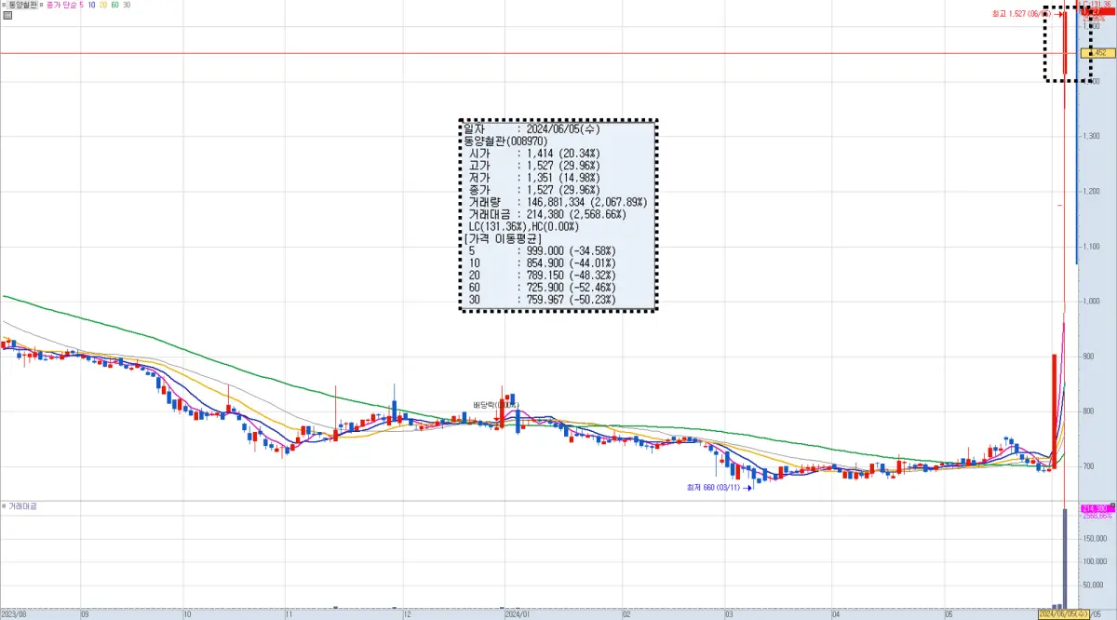Viewport: 1117px width, 620px height.
Task: Click the 동양철관 stock name label
Action: click(x=22, y=5)
